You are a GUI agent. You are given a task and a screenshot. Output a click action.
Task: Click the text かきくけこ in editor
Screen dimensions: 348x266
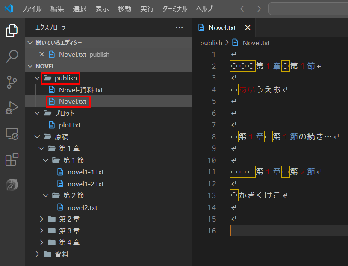[259, 195]
